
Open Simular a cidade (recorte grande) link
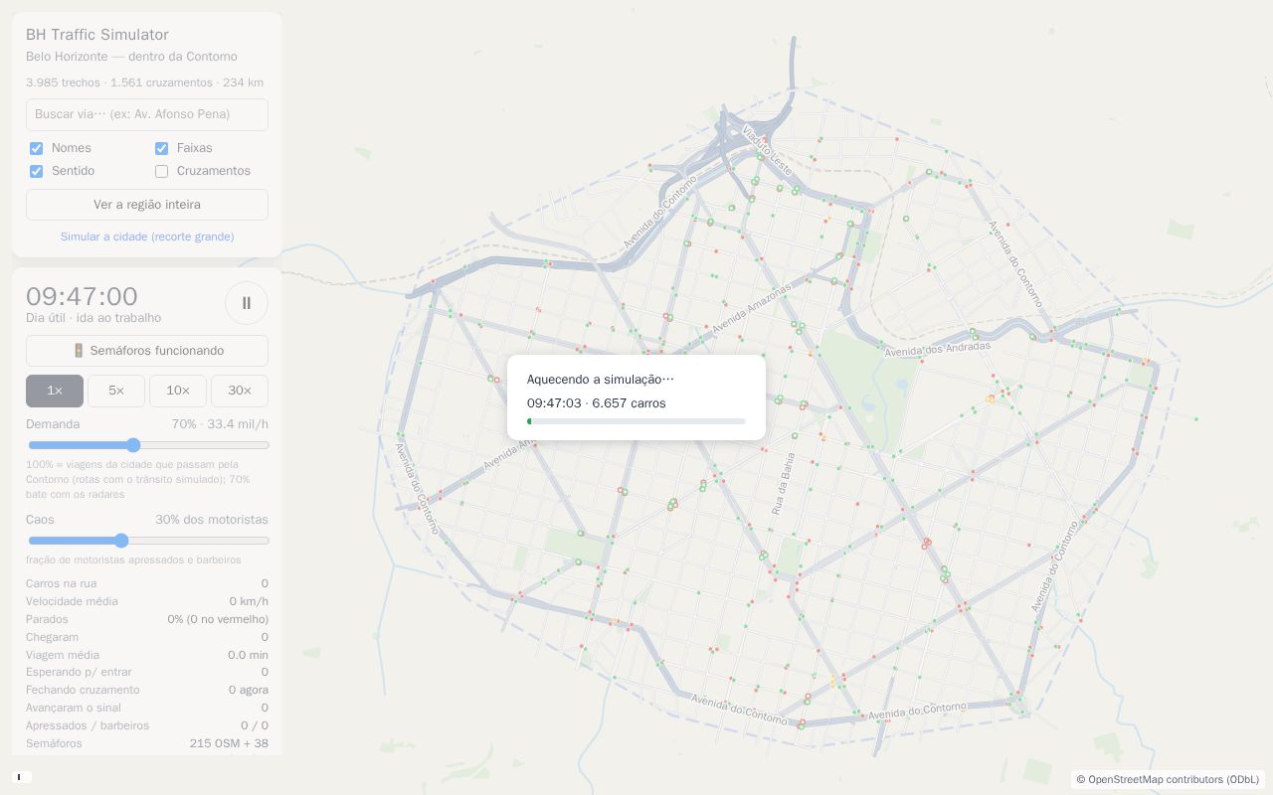click(x=147, y=237)
